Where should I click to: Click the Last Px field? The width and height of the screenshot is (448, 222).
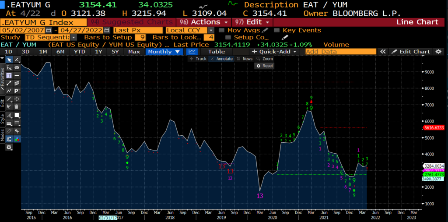138,30
